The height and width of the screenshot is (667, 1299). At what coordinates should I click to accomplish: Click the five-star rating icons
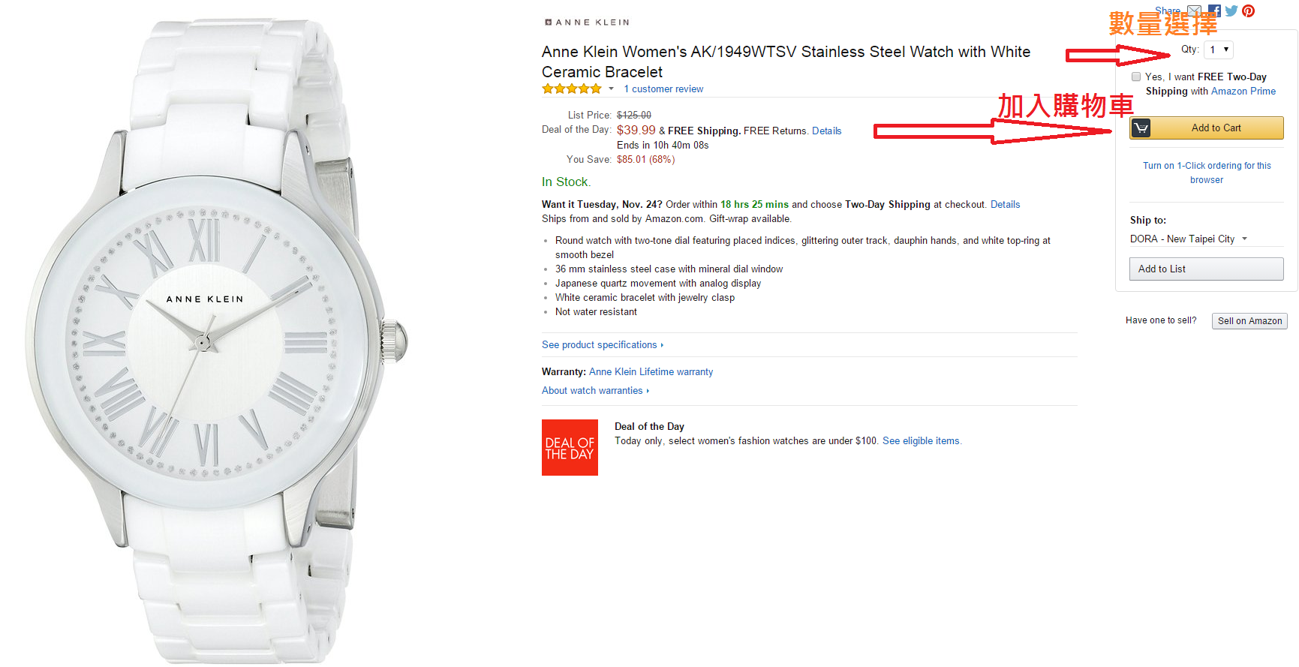pos(572,89)
